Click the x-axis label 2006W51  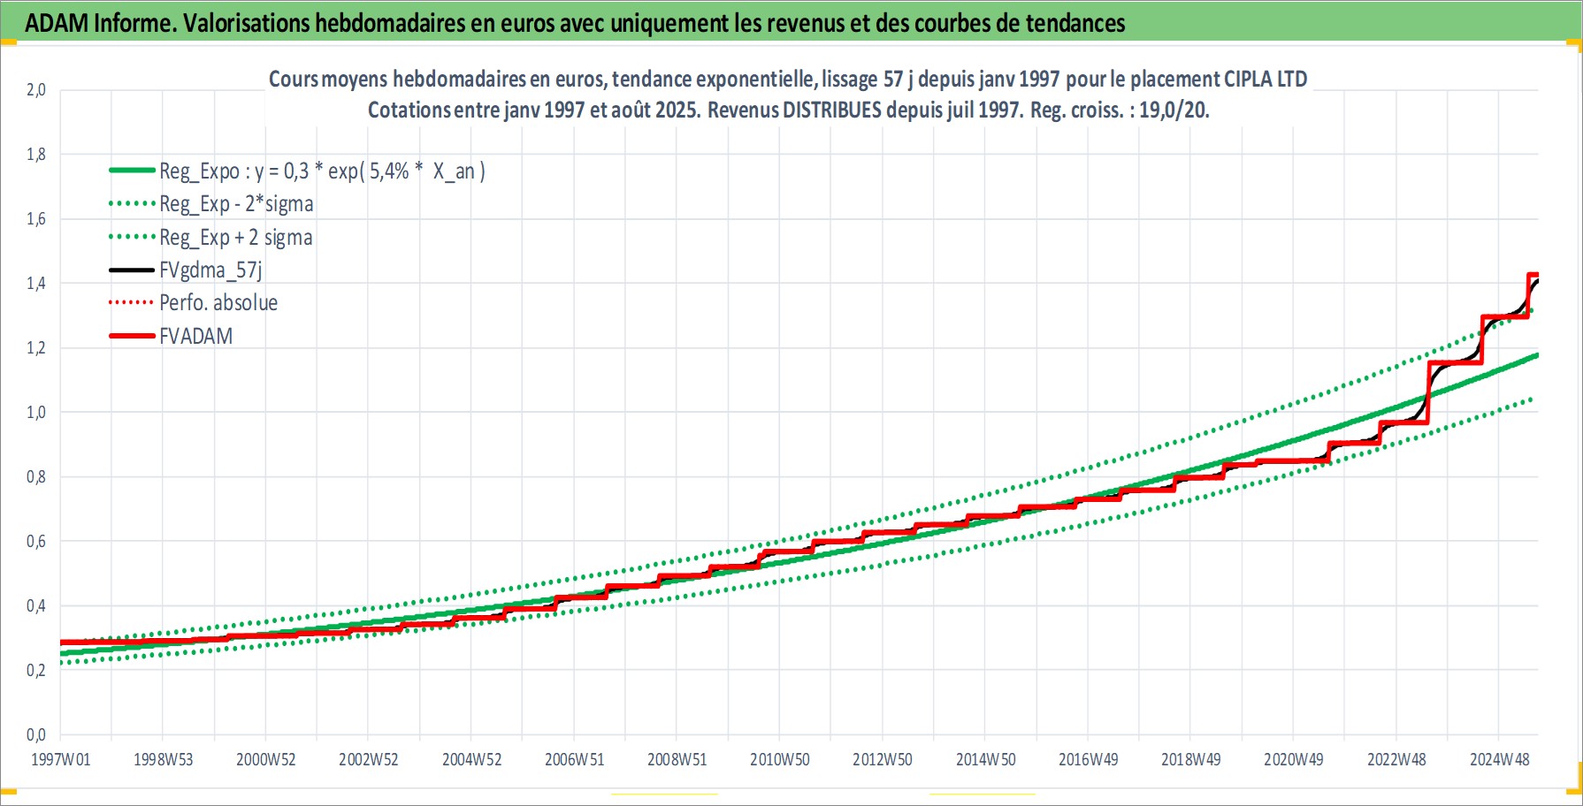(x=575, y=760)
